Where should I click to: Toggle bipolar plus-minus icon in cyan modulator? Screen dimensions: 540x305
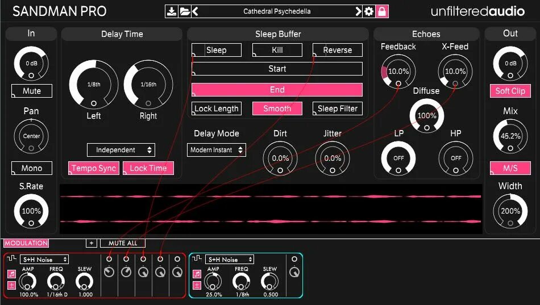tap(197, 285)
